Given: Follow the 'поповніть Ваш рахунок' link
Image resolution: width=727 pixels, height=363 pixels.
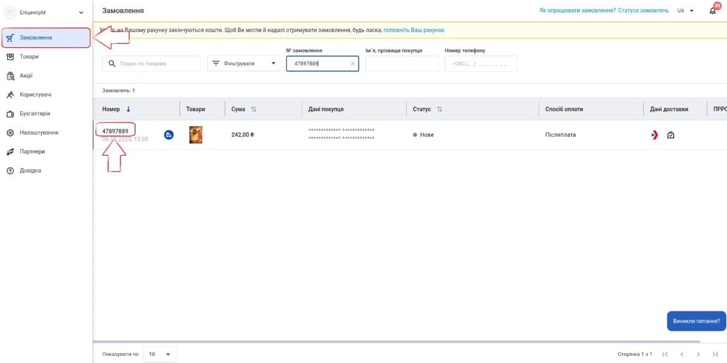Looking at the screenshot, I should coord(414,30).
